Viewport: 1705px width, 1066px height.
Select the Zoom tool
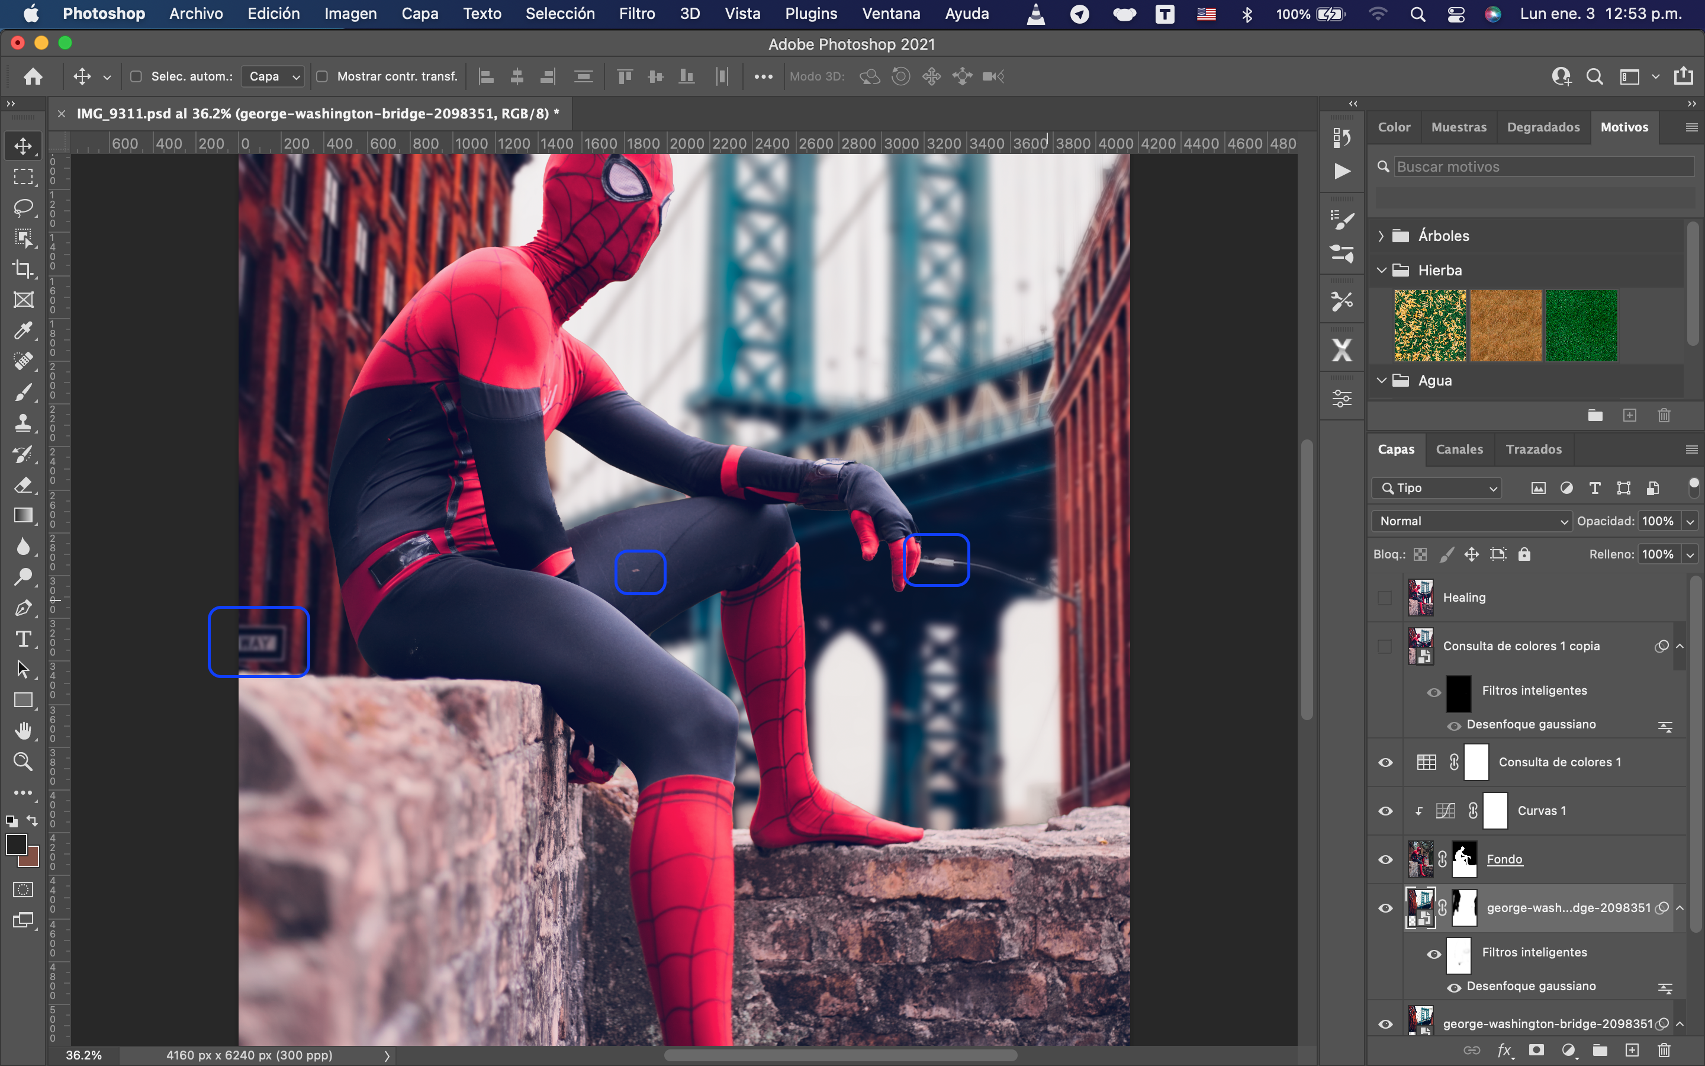pos(23,762)
